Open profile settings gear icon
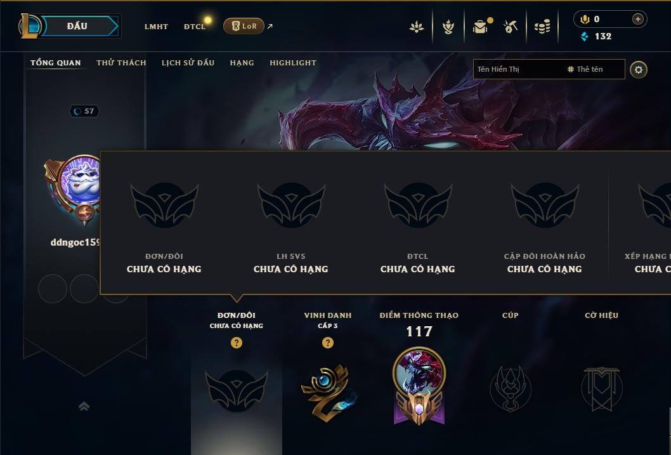 (x=639, y=70)
